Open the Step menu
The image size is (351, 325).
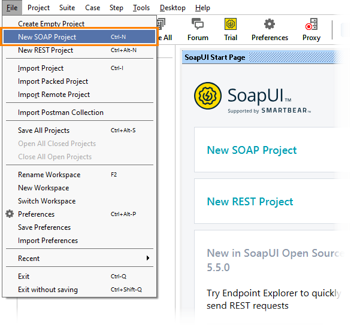116,8
